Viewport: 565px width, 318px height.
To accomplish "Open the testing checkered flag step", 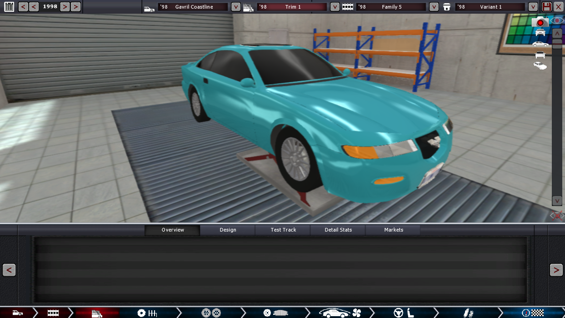I will point(533,313).
